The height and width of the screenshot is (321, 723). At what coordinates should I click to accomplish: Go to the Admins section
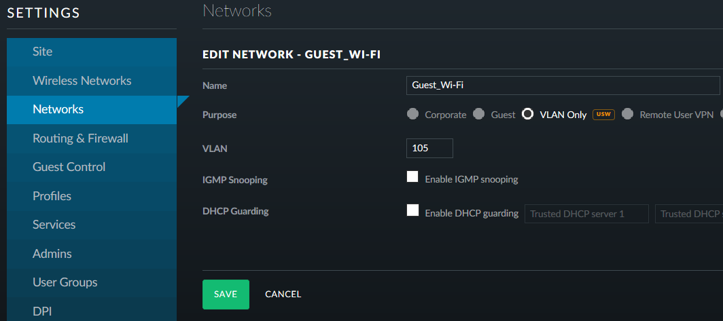tap(92, 254)
